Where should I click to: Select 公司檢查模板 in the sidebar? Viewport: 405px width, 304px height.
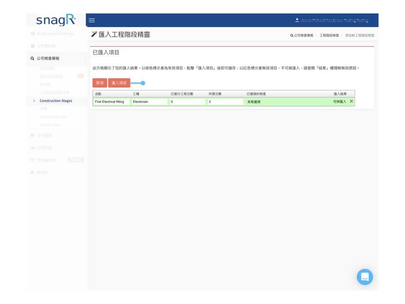(48, 59)
